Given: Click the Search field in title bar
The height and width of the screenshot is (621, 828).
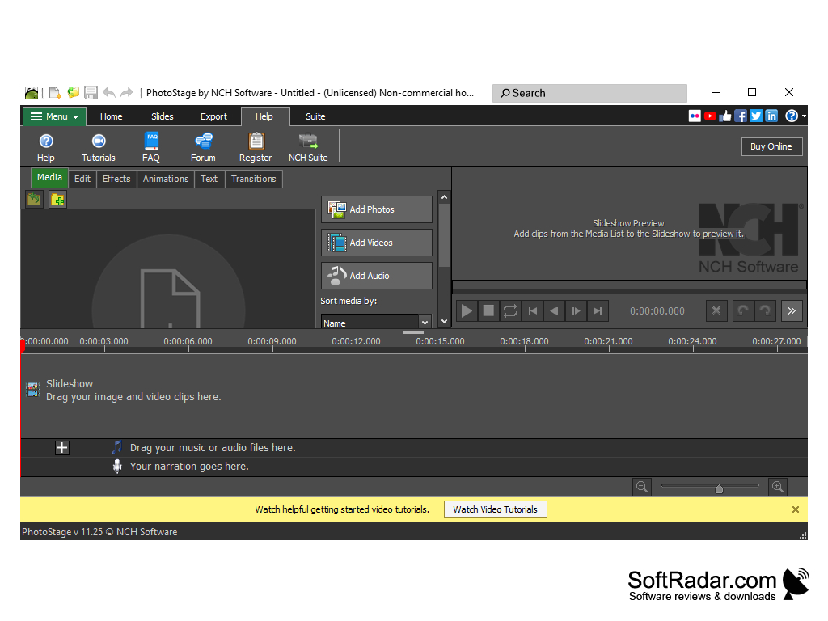Looking at the screenshot, I should (x=589, y=94).
